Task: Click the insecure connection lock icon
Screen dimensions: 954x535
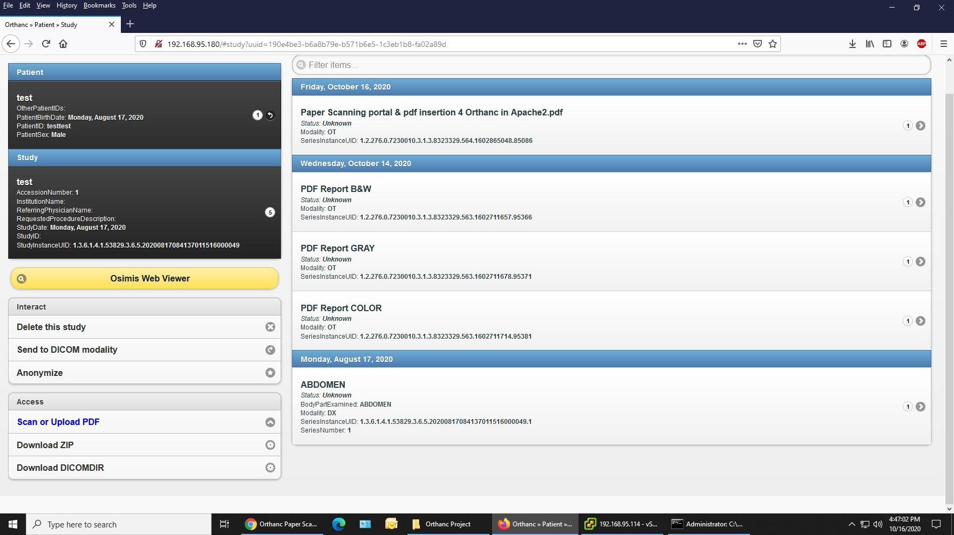Action: (x=159, y=44)
